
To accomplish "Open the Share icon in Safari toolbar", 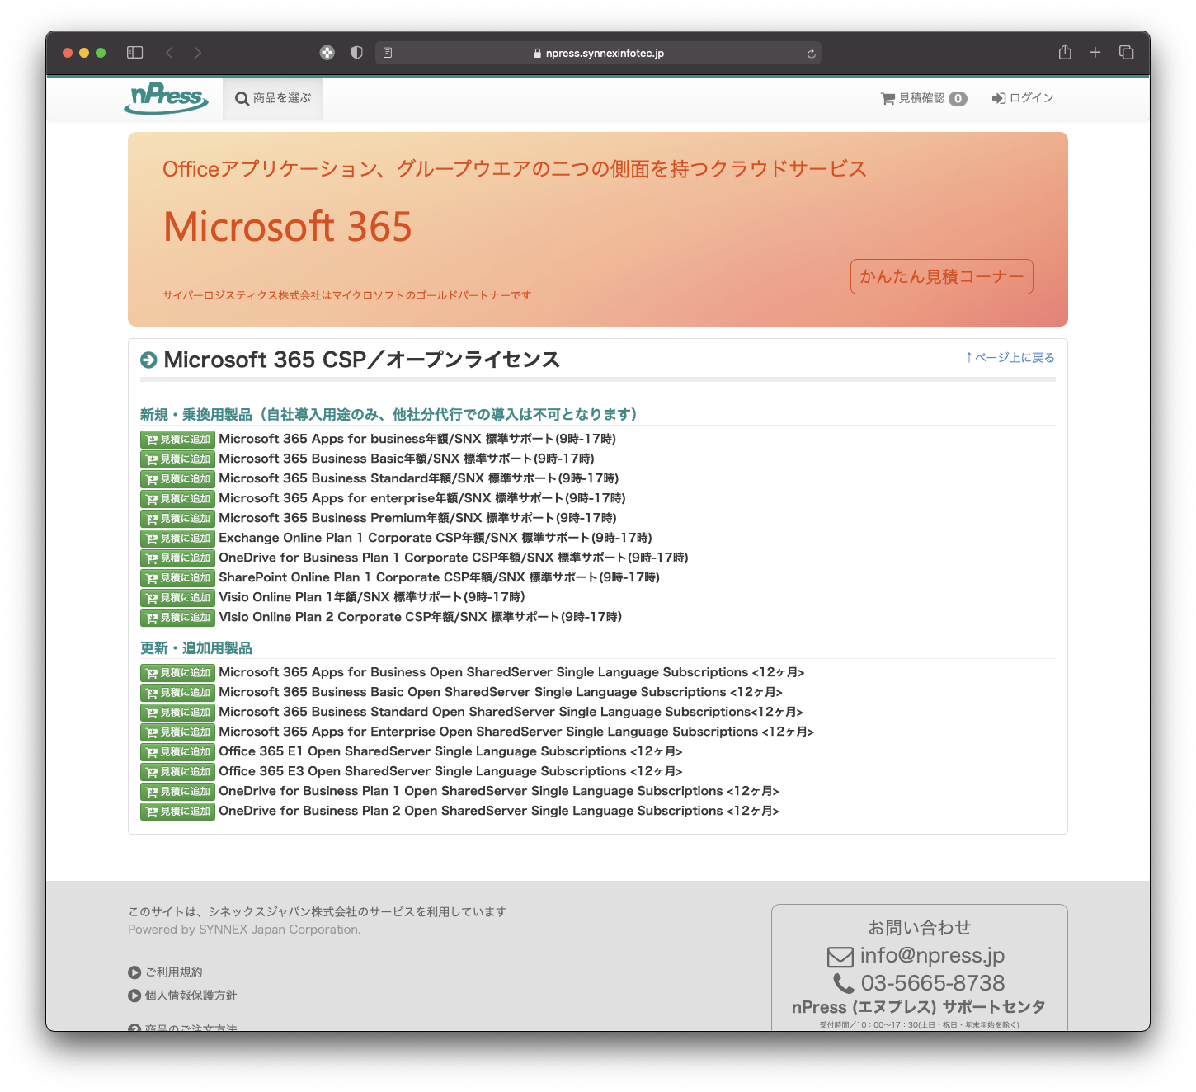I will 1065,52.
